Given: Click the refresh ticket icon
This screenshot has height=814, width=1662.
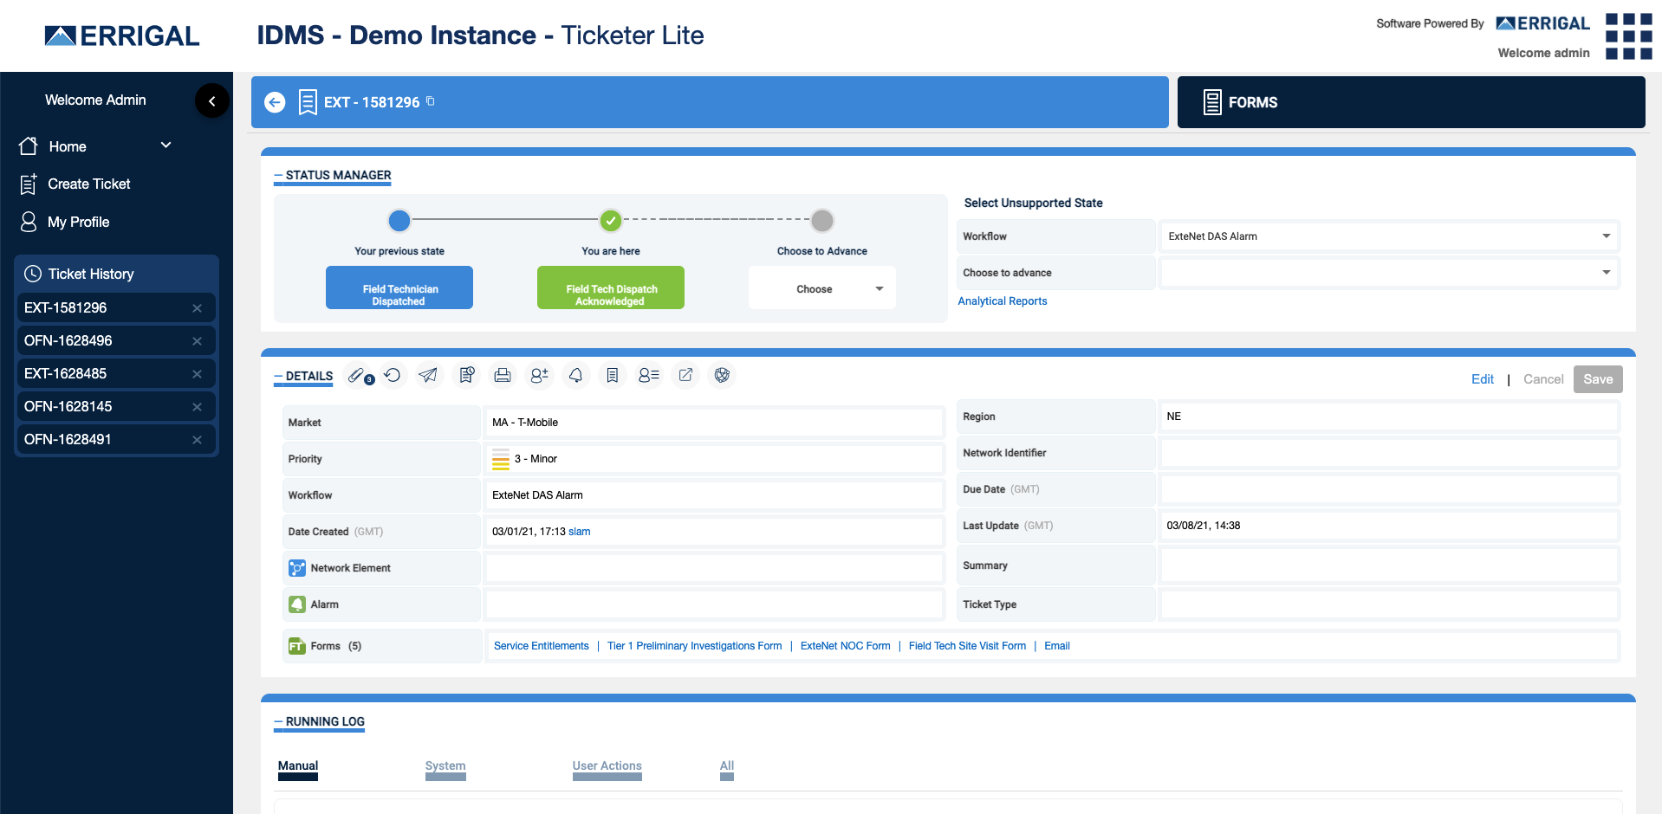Looking at the screenshot, I should point(393,376).
